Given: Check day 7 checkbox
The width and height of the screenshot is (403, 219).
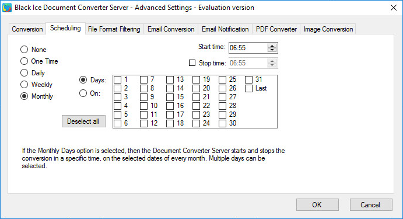Looking at the screenshot, I should [x=143, y=79].
